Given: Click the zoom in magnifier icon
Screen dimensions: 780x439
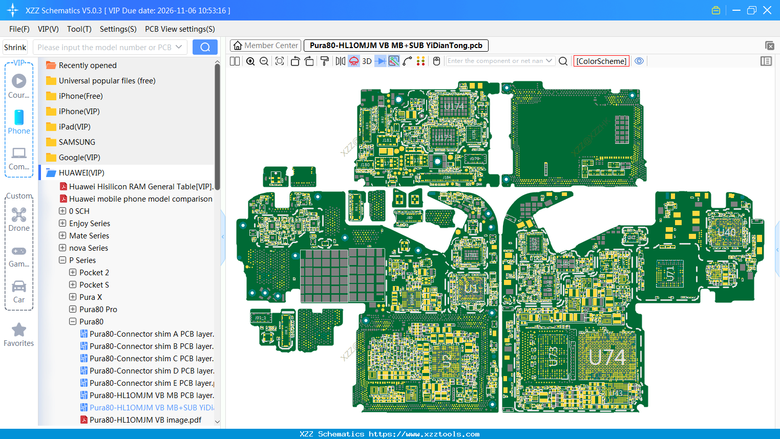Looking at the screenshot, I should click(x=250, y=61).
